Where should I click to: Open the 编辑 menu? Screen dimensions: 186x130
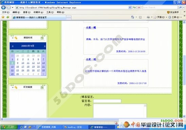click(x=16, y=12)
